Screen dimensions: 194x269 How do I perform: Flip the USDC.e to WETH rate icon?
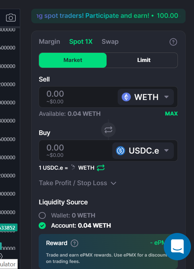click(101, 168)
